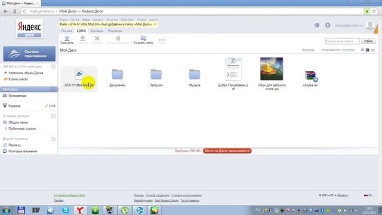Open the Документы folder
Viewport: 382px width, 215px height.
coord(118,78)
